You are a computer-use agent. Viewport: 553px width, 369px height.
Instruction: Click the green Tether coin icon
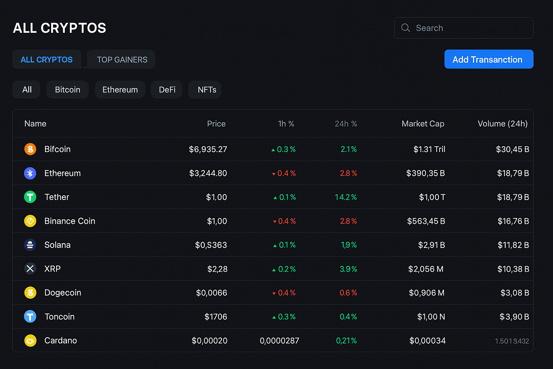pyautogui.click(x=30, y=197)
